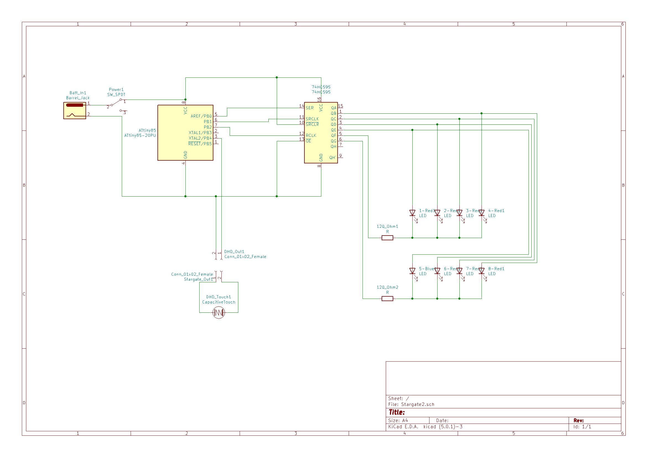
Task: Click the RESET/PB5 pin label
Action: (200, 144)
